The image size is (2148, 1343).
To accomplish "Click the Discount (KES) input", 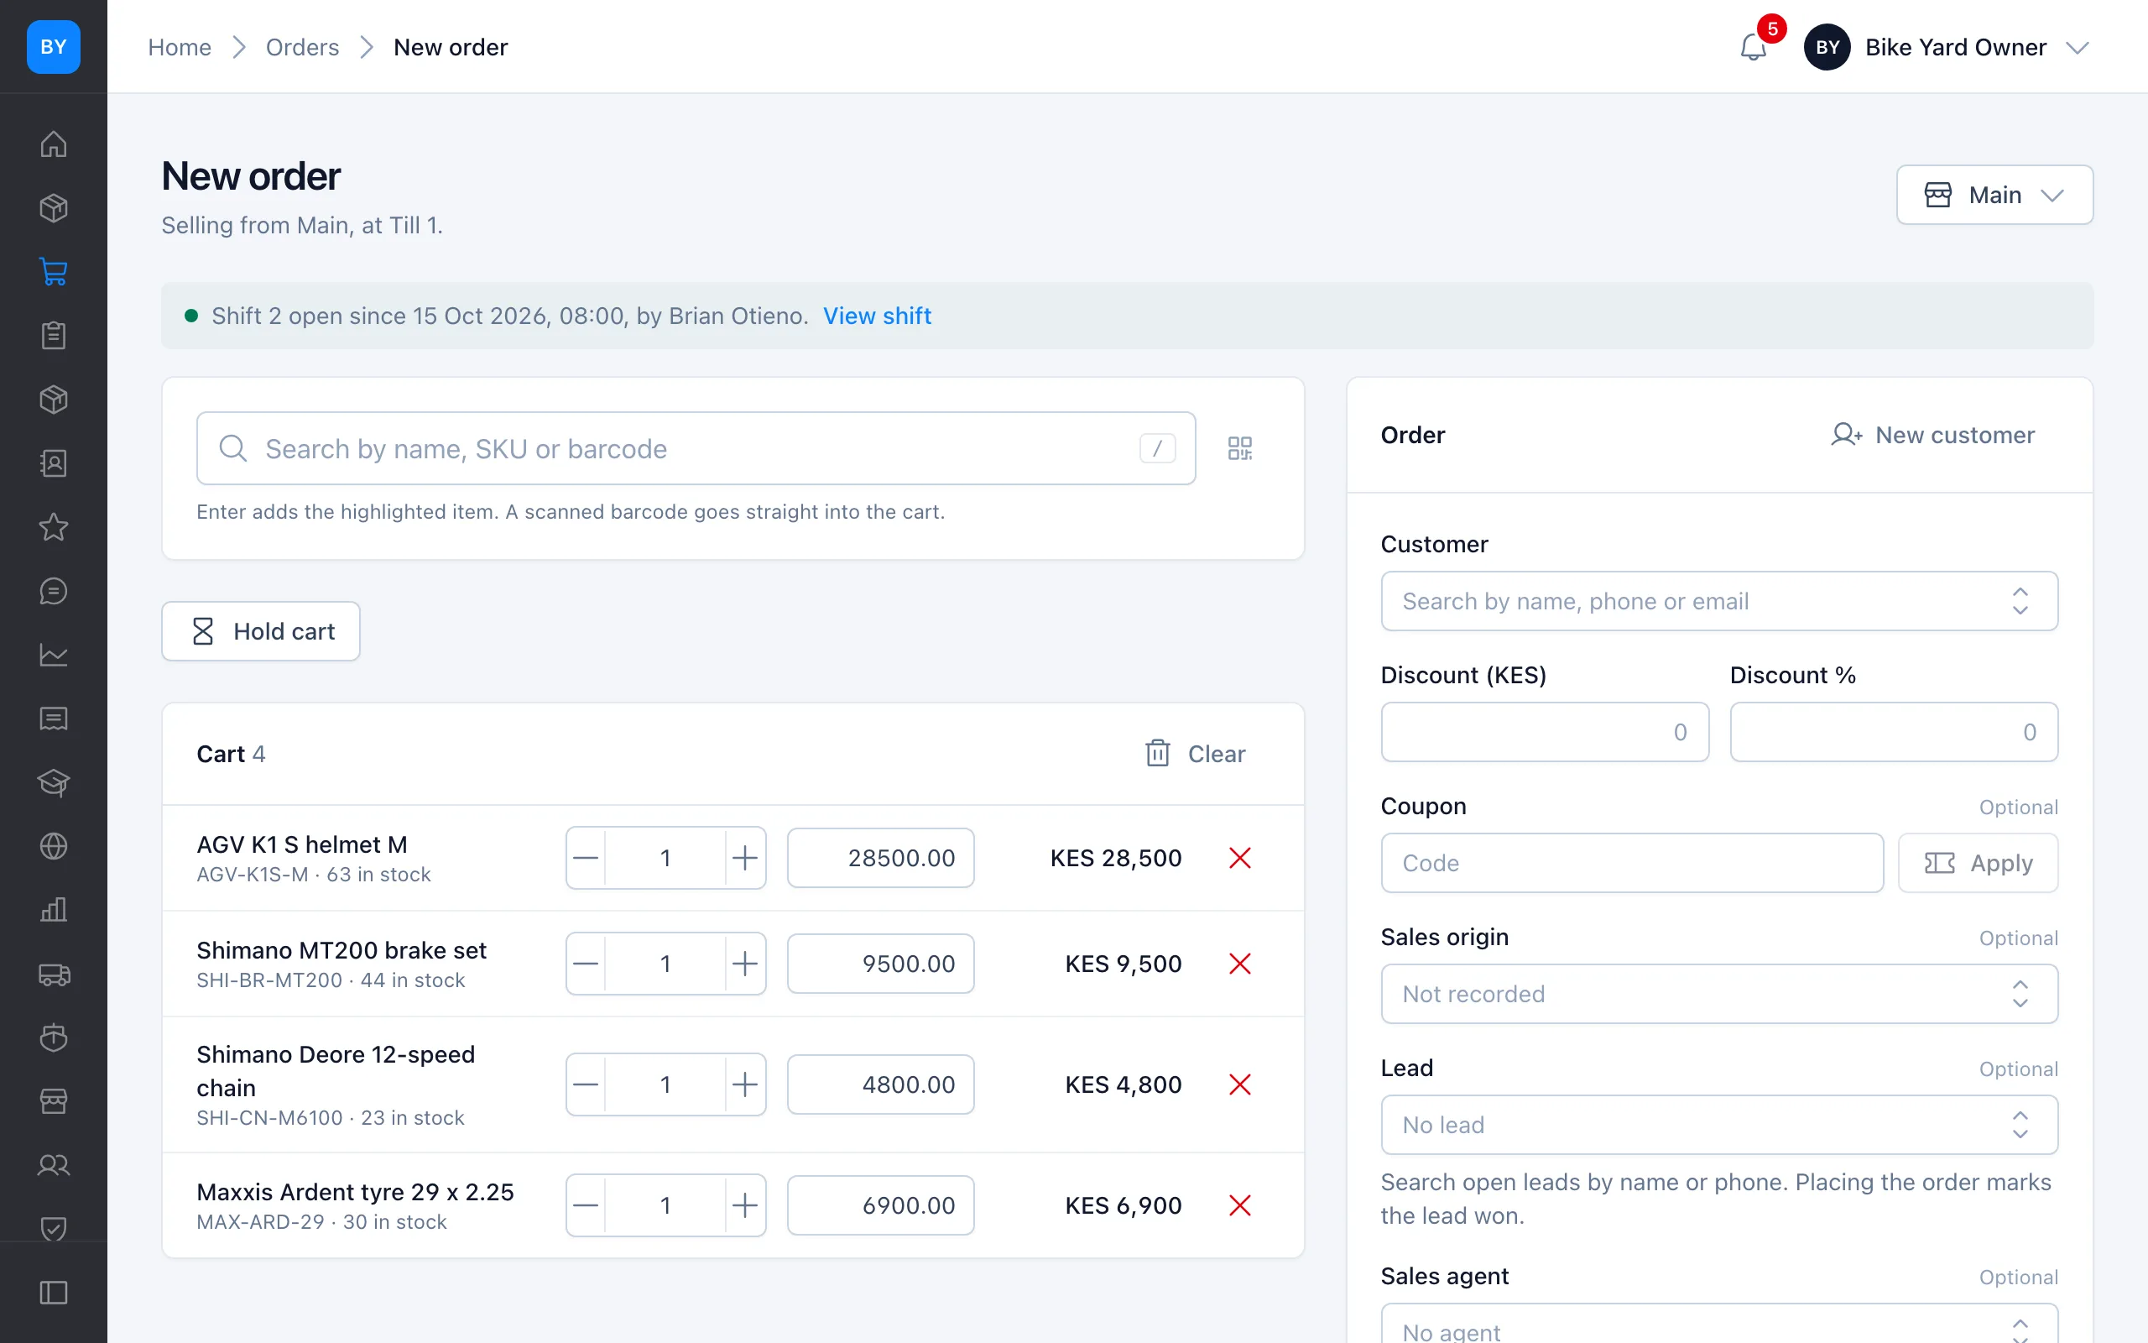I will pyautogui.click(x=1545, y=732).
